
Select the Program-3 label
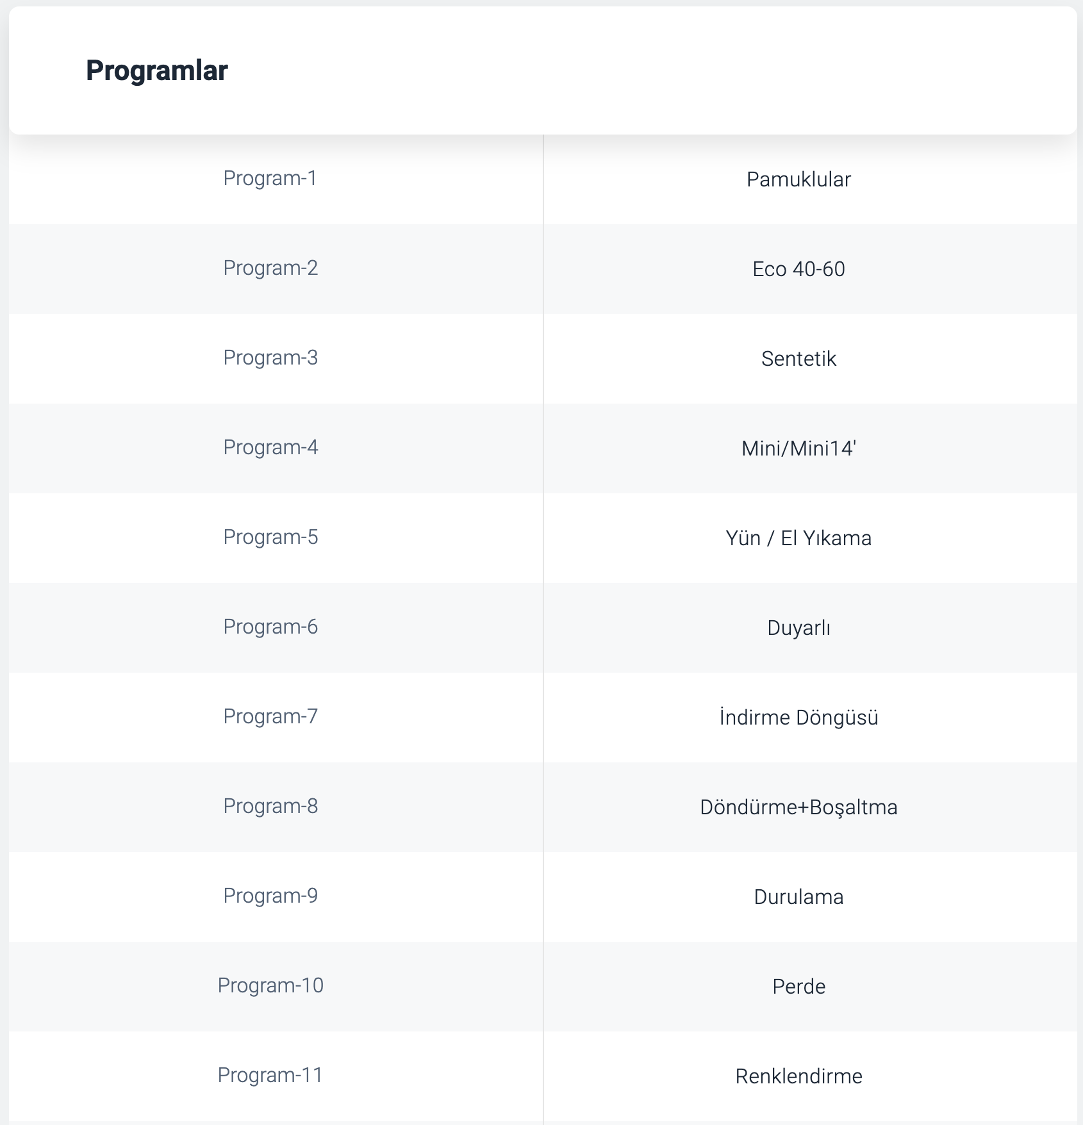click(x=270, y=357)
